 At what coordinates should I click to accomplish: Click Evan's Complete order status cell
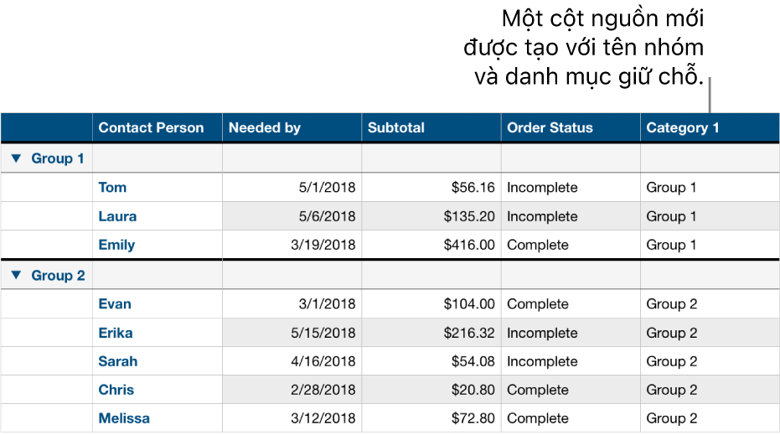click(x=538, y=304)
